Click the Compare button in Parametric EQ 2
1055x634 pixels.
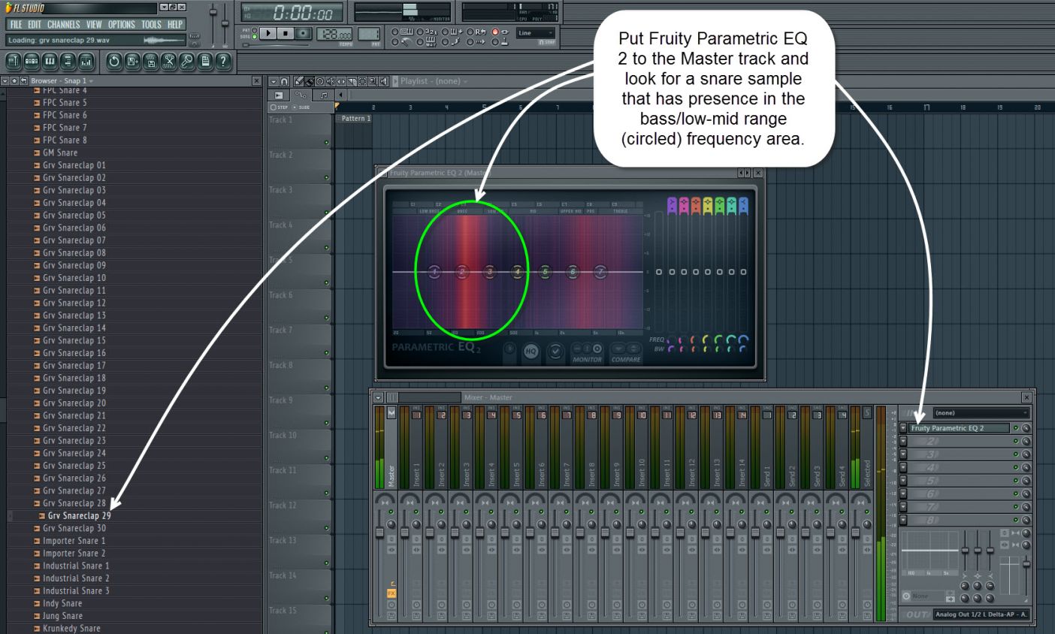tap(625, 349)
